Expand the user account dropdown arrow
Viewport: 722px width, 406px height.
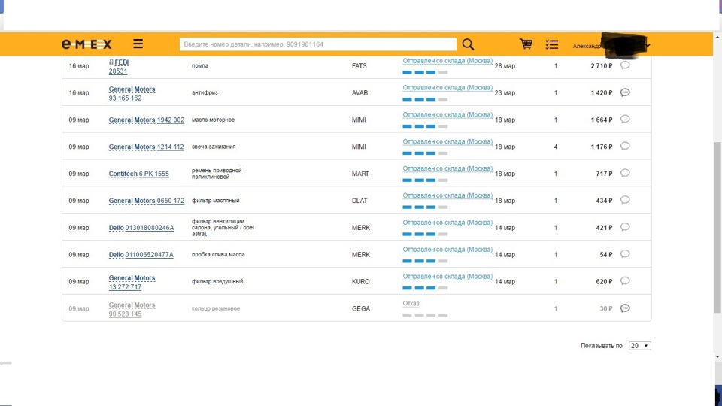(648, 45)
